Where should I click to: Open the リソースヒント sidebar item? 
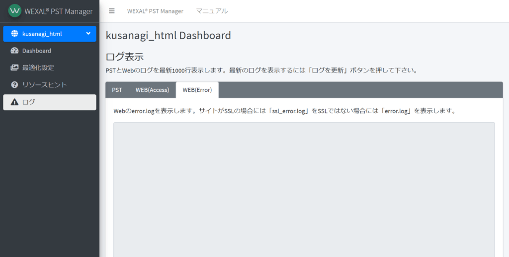coord(50,85)
